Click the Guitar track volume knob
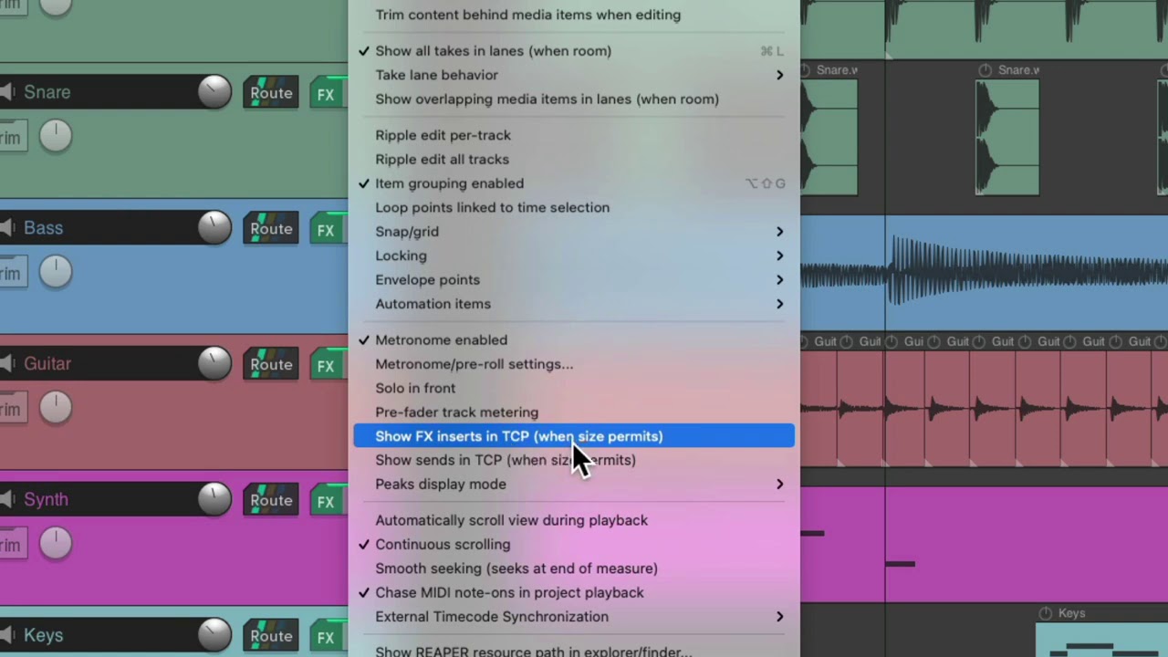 pos(214,364)
